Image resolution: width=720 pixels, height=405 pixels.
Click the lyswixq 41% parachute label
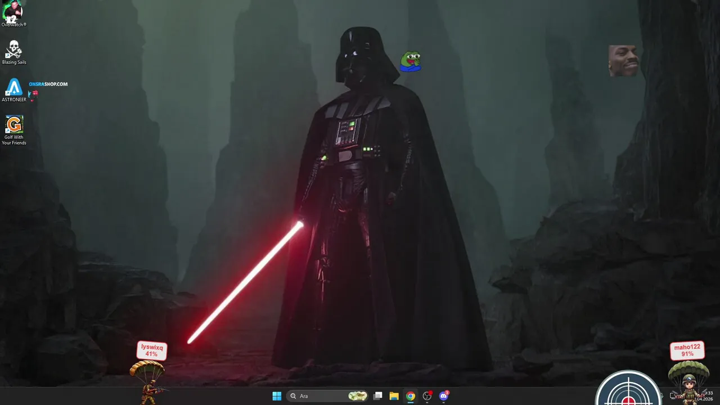[152, 350]
